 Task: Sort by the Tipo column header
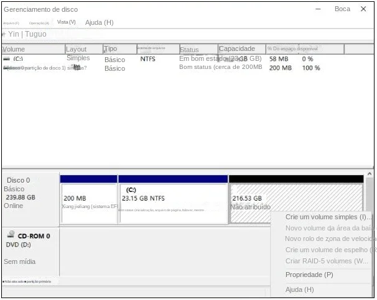coord(119,49)
